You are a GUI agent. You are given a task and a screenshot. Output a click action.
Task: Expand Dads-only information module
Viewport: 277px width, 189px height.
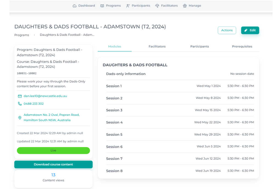tap(126, 74)
